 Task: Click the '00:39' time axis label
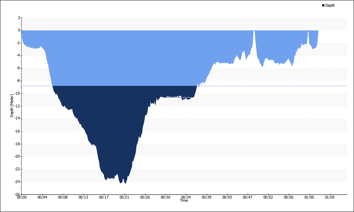point(207,198)
